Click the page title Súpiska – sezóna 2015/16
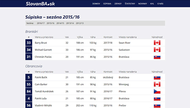The height and width of the screenshot is (108, 190). point(52,17)
